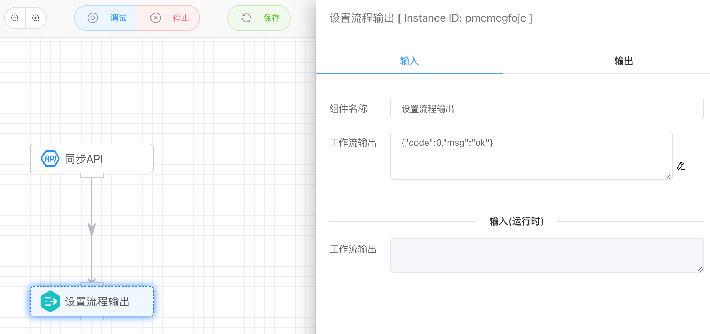Click the blue API hexagon icon
This screenshot has height=334, width=710.
pyautogui.click(x=50, y=158)
